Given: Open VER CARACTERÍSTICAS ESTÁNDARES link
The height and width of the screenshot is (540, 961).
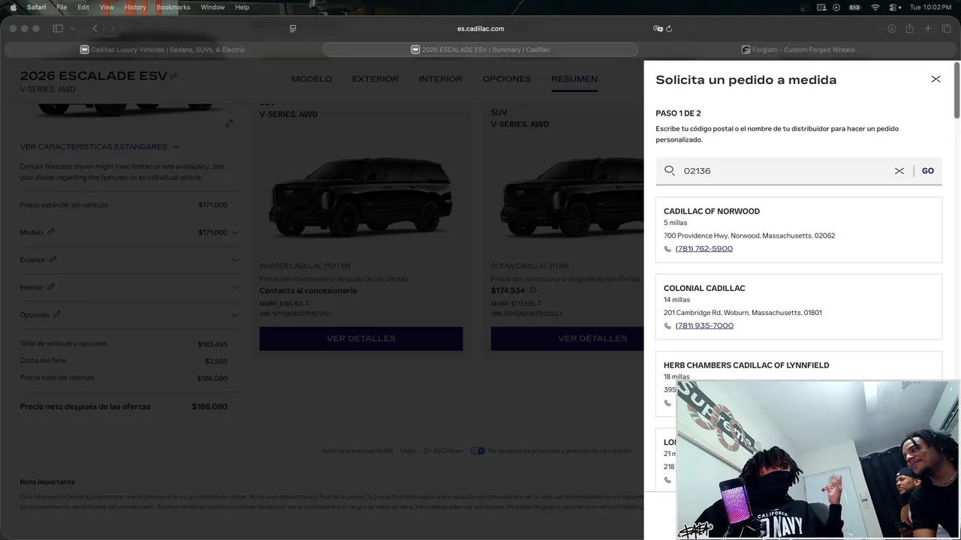Looking at the screenshot, I should click(100, 147).
